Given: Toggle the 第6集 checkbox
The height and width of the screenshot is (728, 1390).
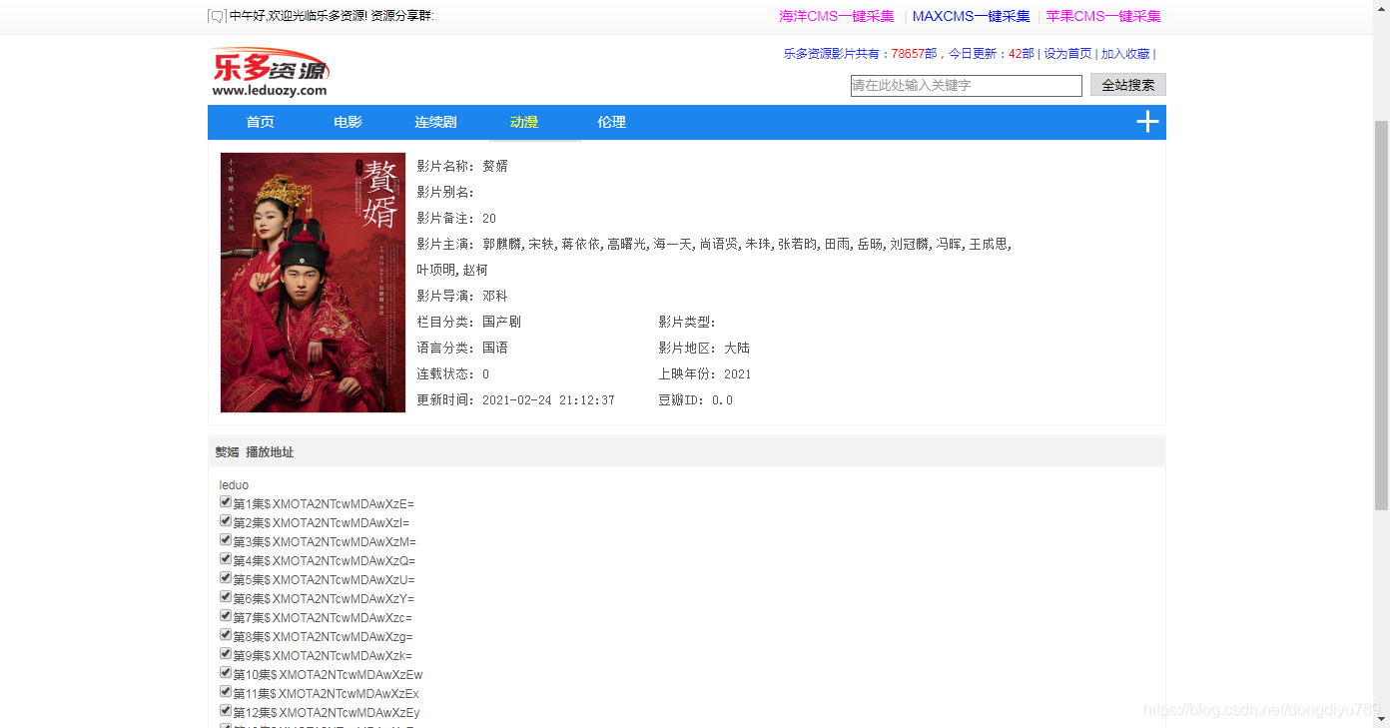Looking at the screenshot, I should pyautogui.click(x=226, y=597).
